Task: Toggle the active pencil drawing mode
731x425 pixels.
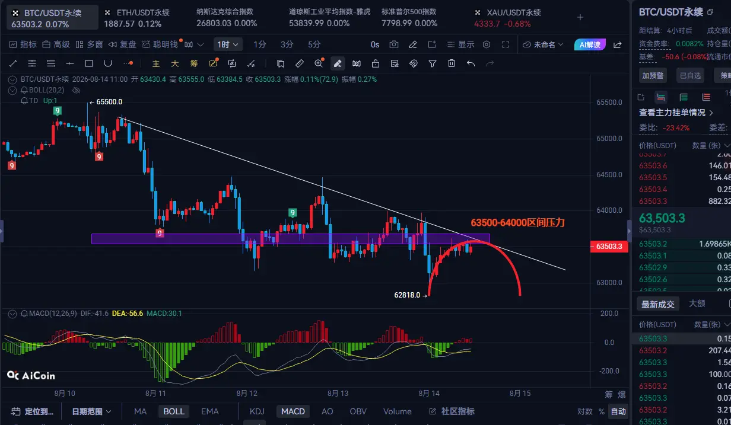Action: pos(338,63)
